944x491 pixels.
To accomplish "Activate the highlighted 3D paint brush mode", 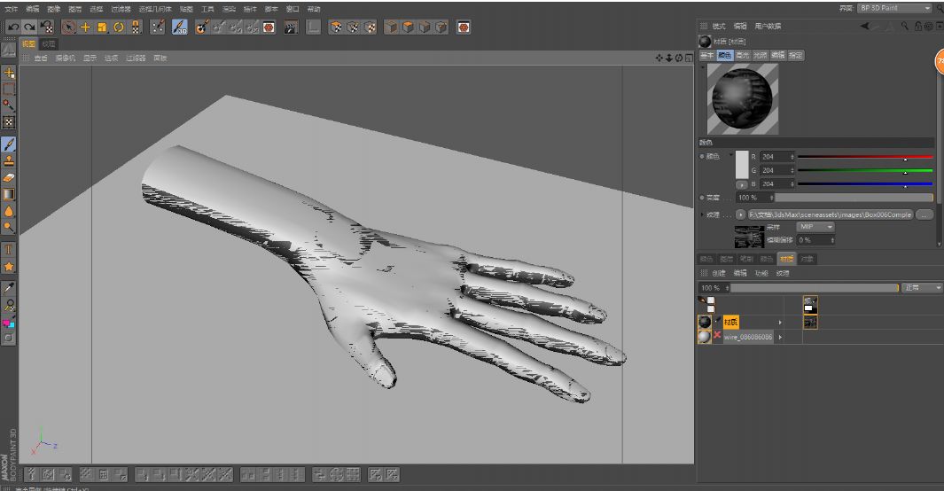I will coord(179,27).
